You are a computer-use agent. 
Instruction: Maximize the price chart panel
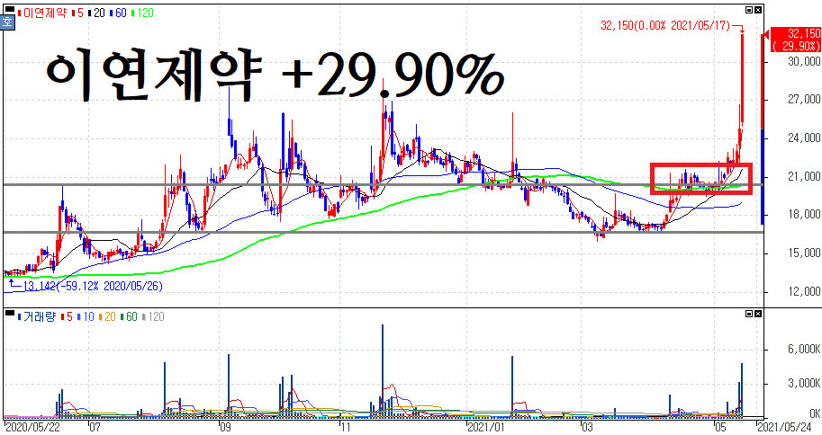(x=749, y=9)
